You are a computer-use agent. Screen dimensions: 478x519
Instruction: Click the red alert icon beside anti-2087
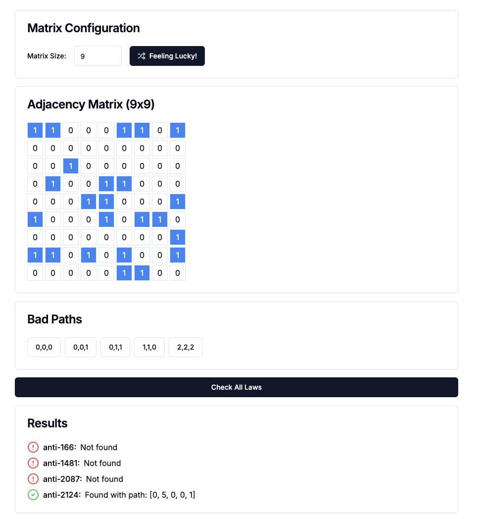click(33, 479)
